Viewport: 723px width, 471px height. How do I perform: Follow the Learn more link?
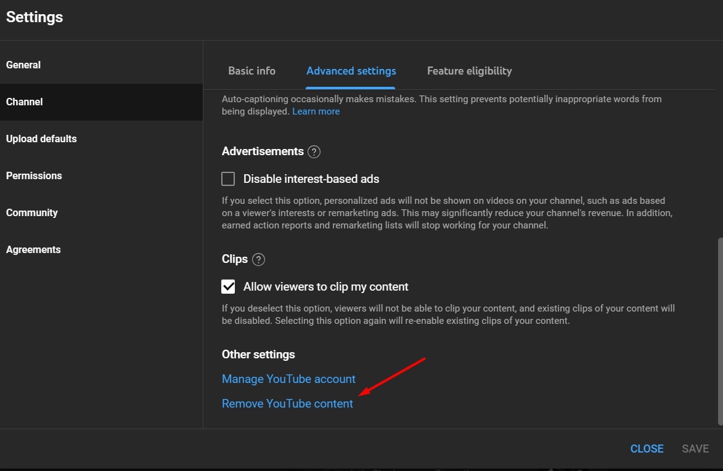316,111
